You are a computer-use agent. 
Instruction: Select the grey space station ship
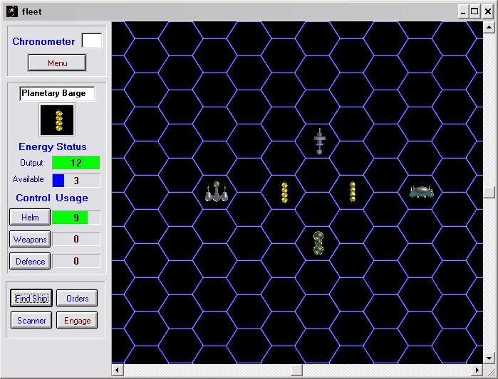pos(319,142)
